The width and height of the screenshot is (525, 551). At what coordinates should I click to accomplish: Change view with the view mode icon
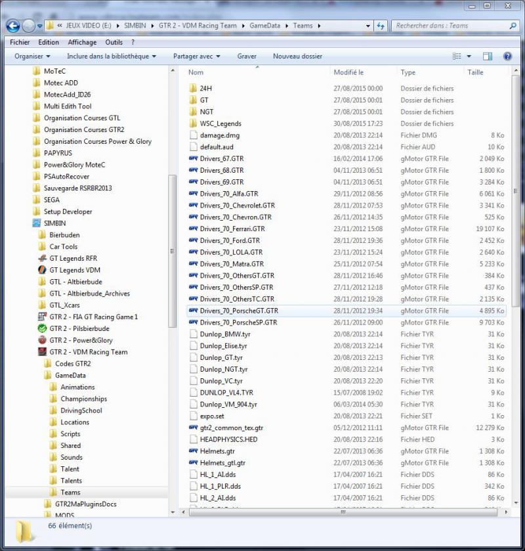pyautogui.click(x=457, y=56)
